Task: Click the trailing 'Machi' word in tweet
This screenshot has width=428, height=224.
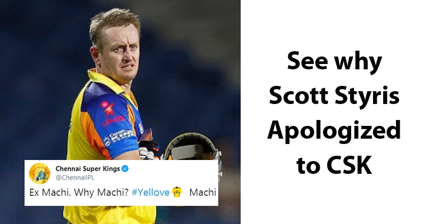Action: (x=203, y=193)
